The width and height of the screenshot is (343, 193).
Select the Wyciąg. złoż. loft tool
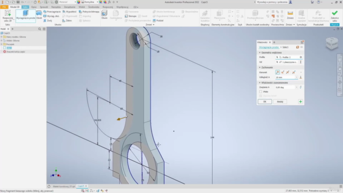(51, 16)
